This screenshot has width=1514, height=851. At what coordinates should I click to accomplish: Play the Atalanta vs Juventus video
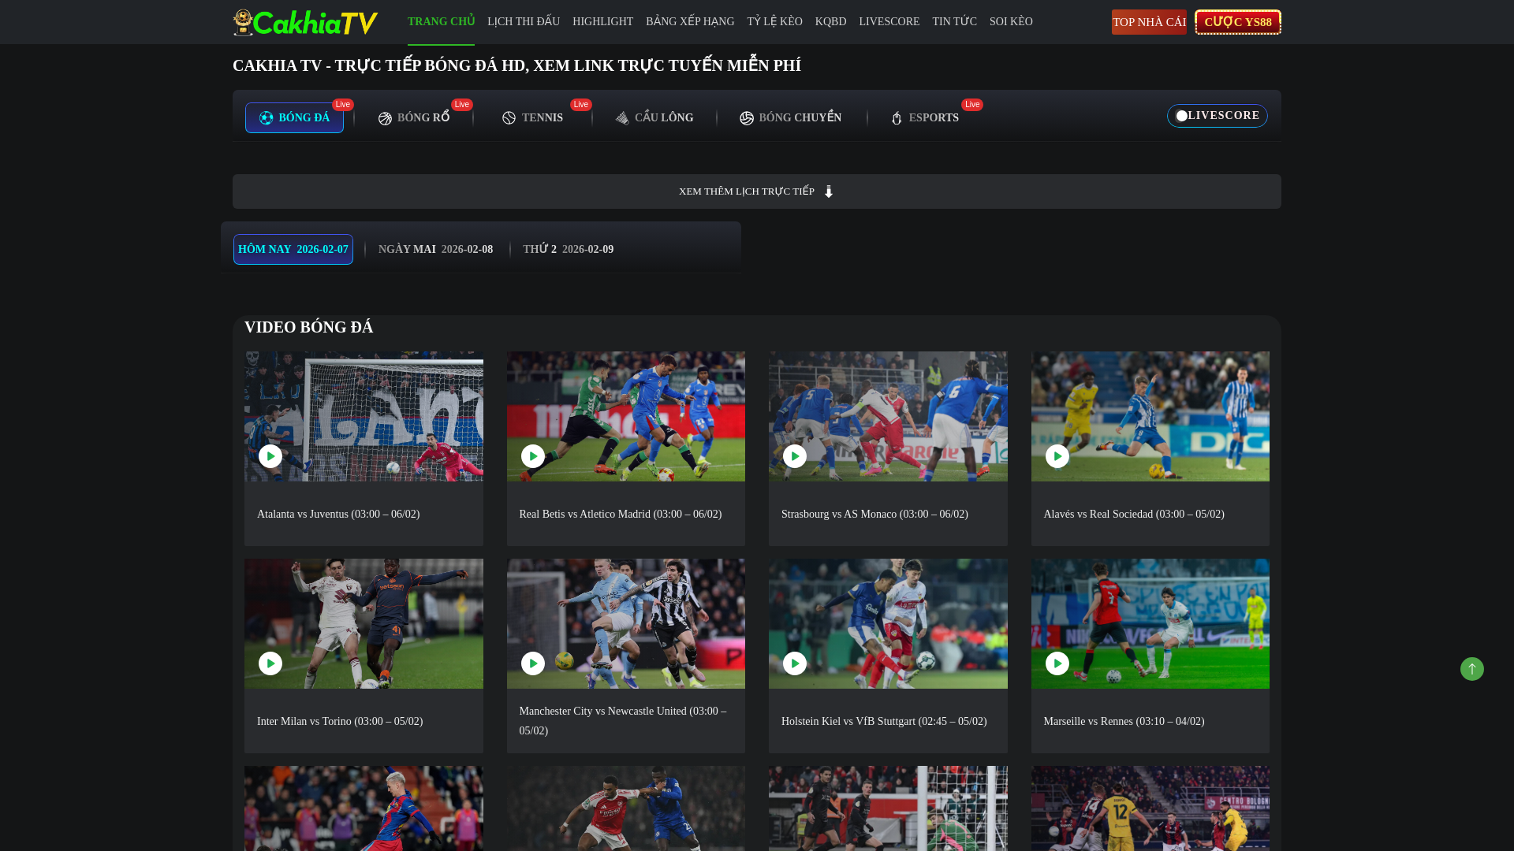tap(270, 456)
